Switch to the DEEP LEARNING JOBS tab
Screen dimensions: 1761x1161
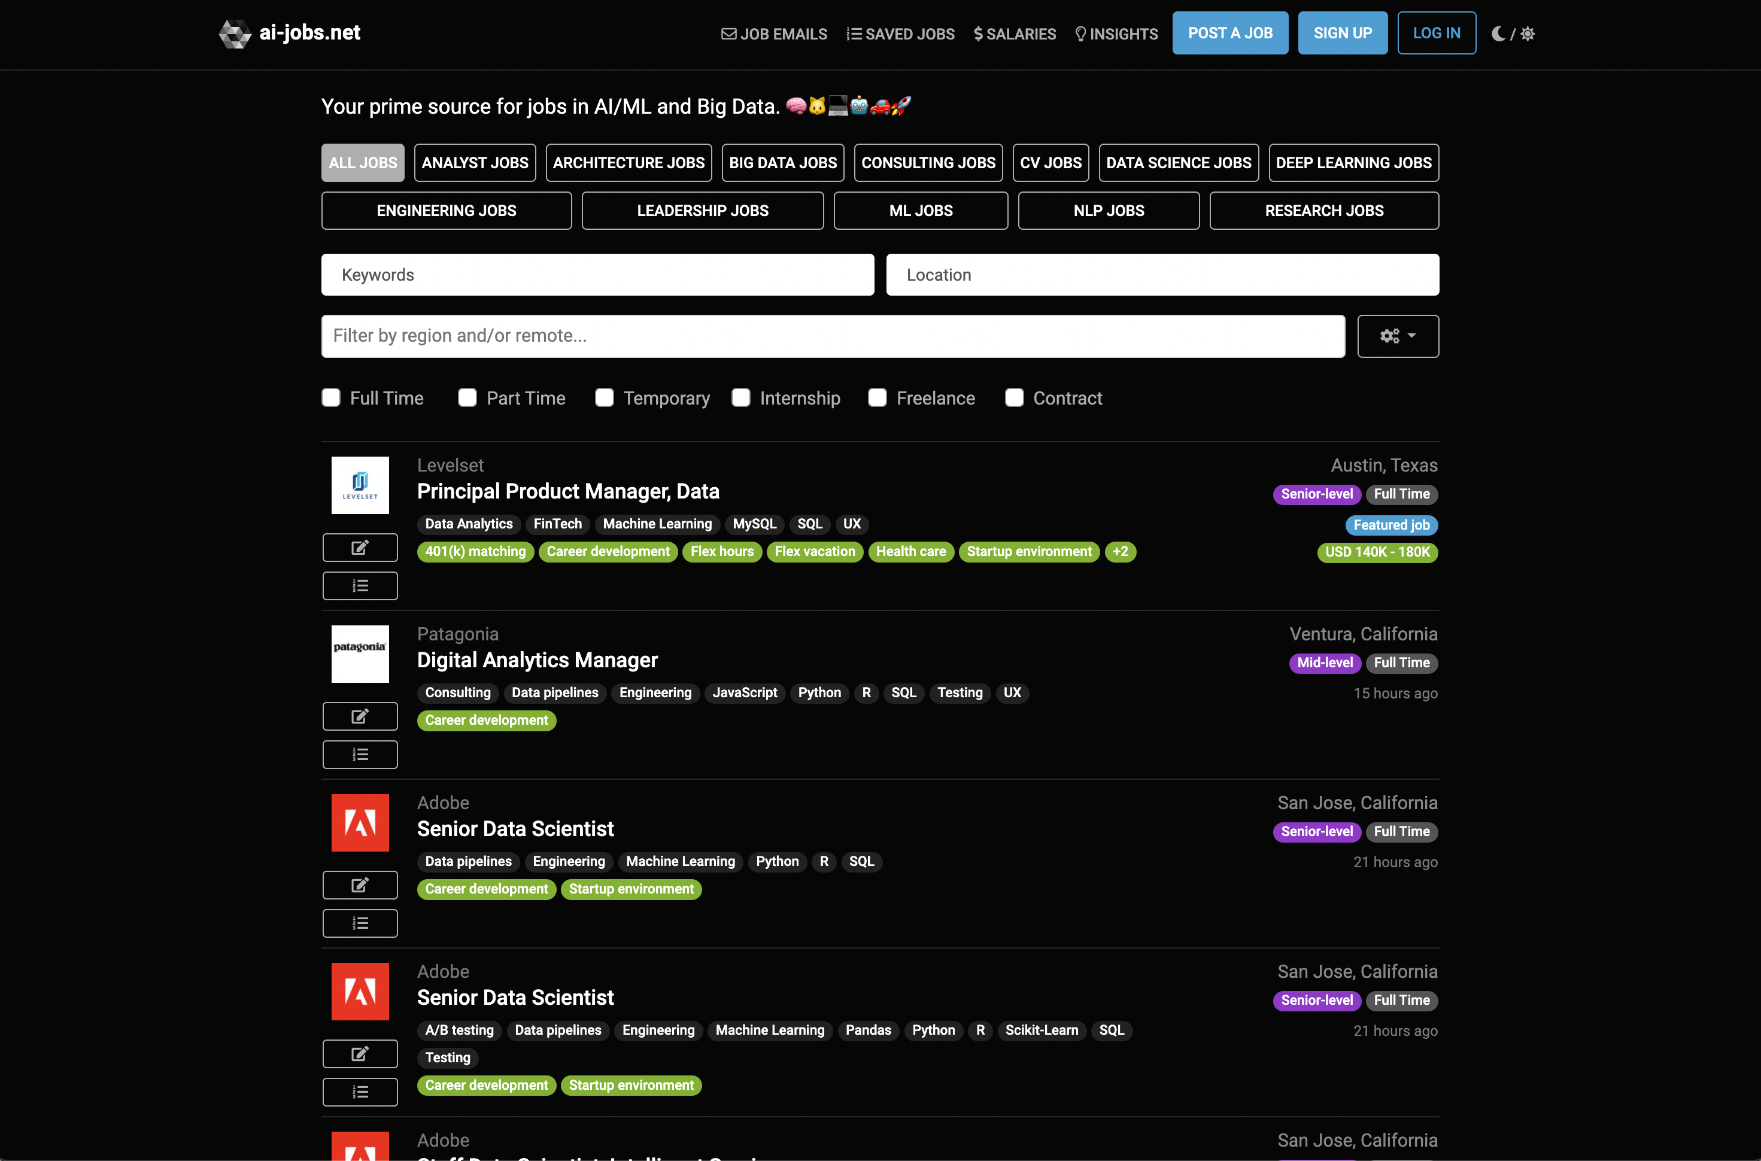pos(1353,162)
